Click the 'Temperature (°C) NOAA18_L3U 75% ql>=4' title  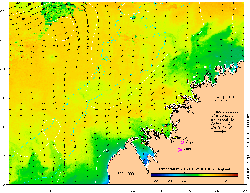tap(194, 169)
